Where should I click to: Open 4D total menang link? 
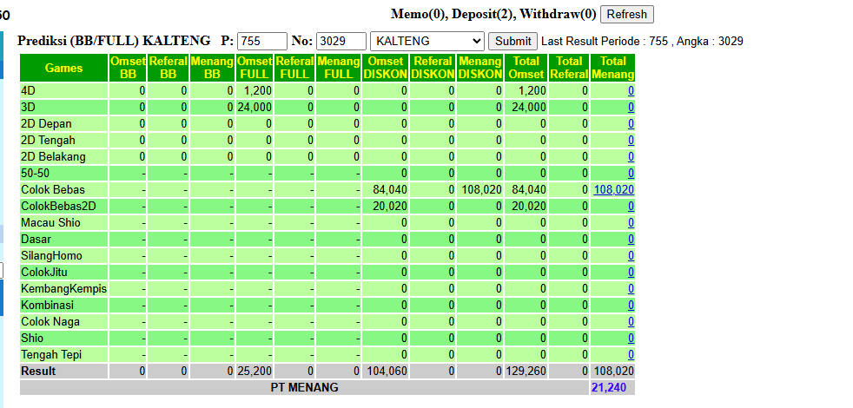pyautogui.click(x=631, y=91)
